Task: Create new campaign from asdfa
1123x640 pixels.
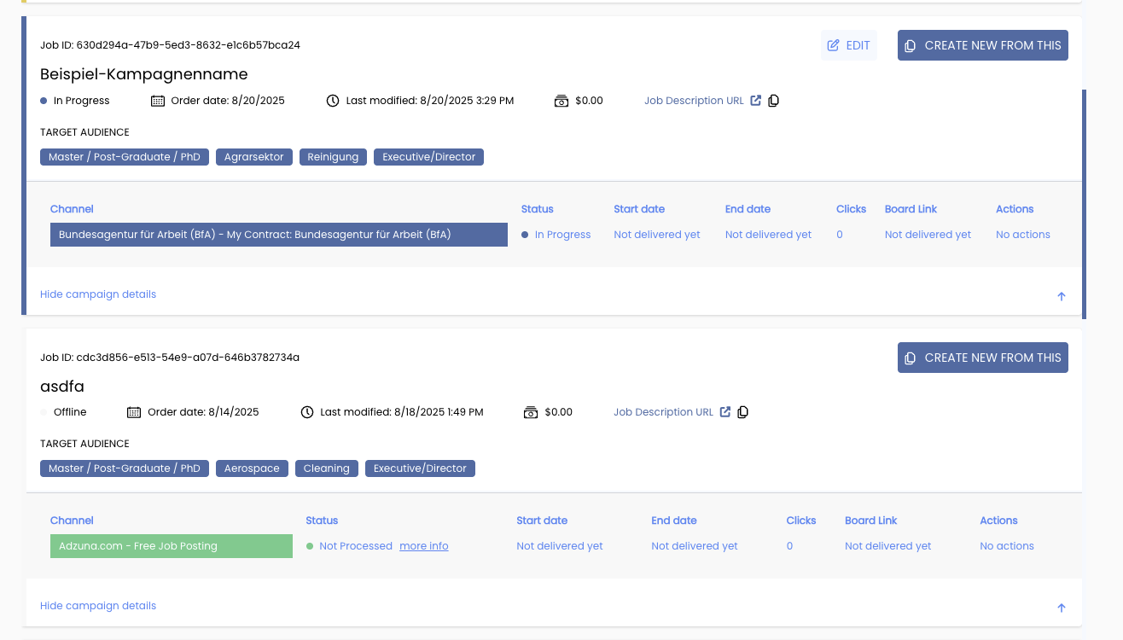Action: 982,358
